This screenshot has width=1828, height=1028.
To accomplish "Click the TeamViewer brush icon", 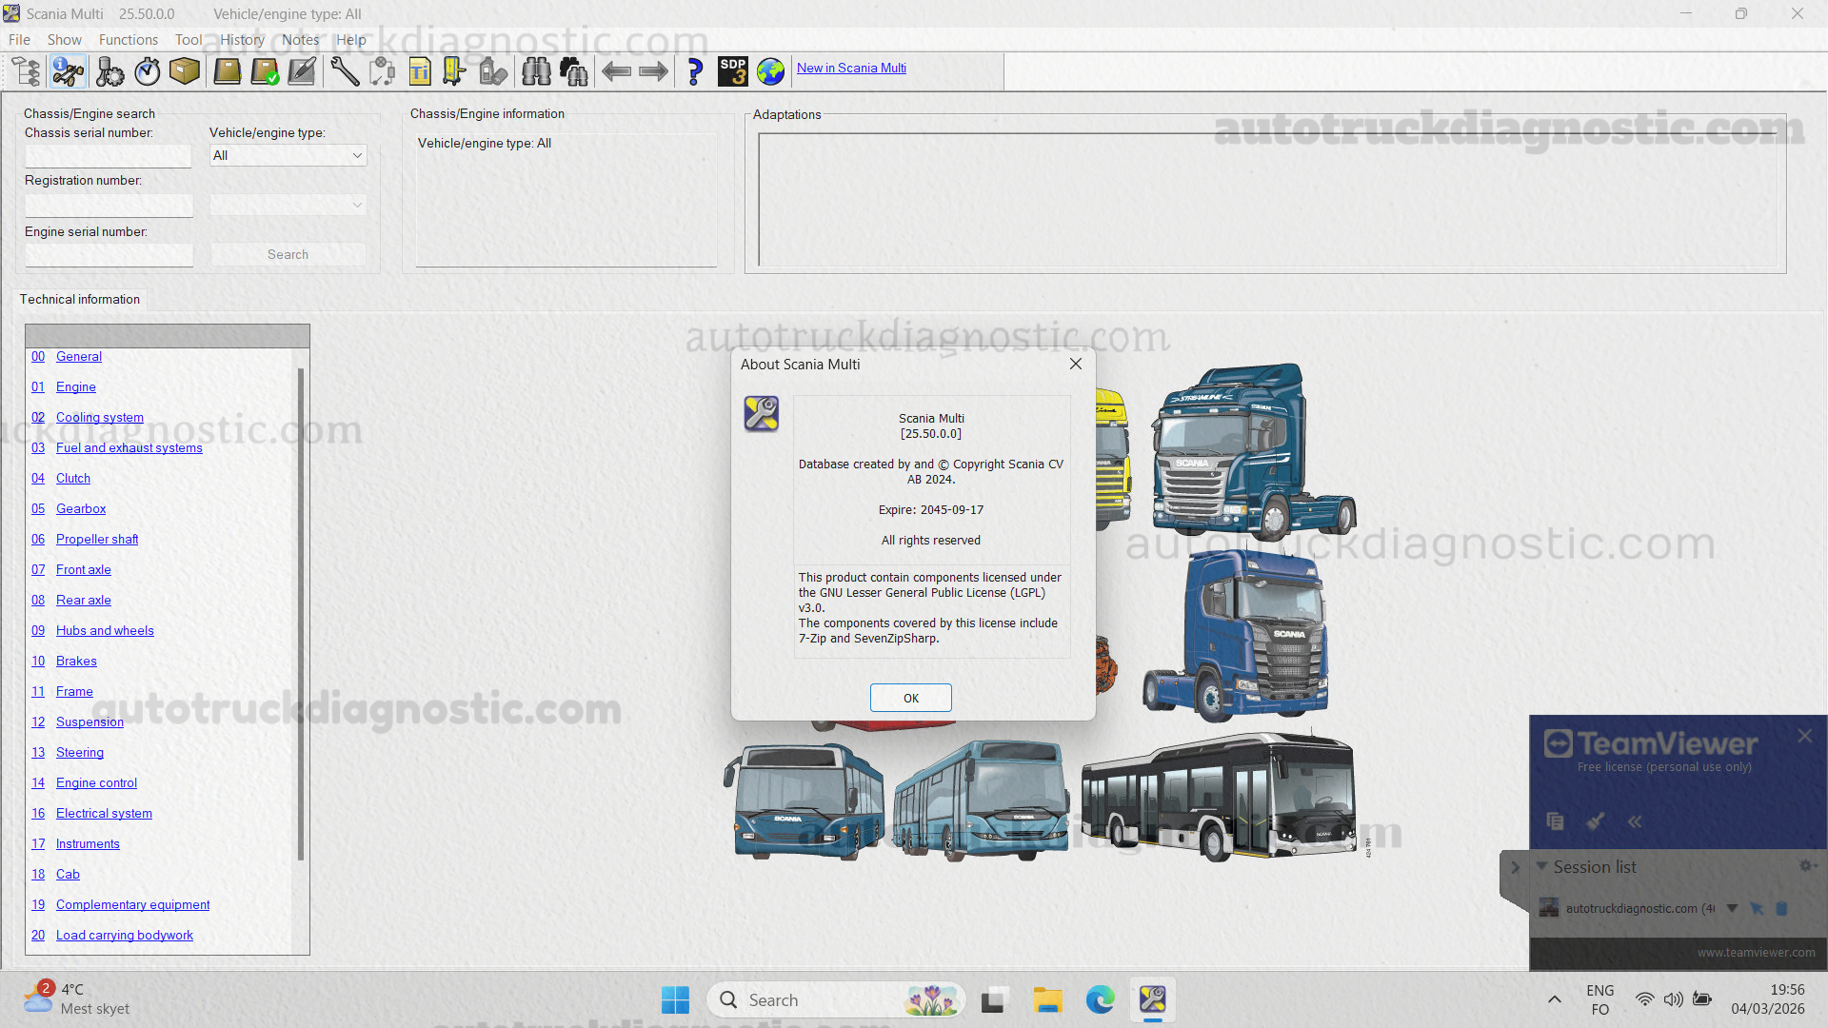I will [1596, 820].
